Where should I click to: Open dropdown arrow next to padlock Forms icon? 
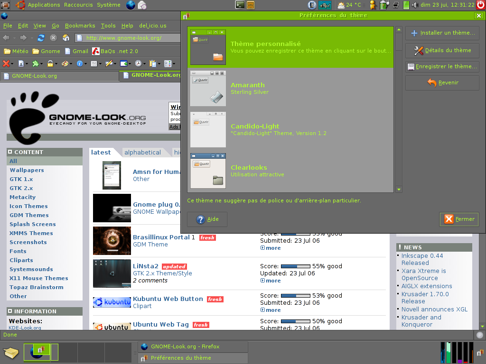(56, 64)
